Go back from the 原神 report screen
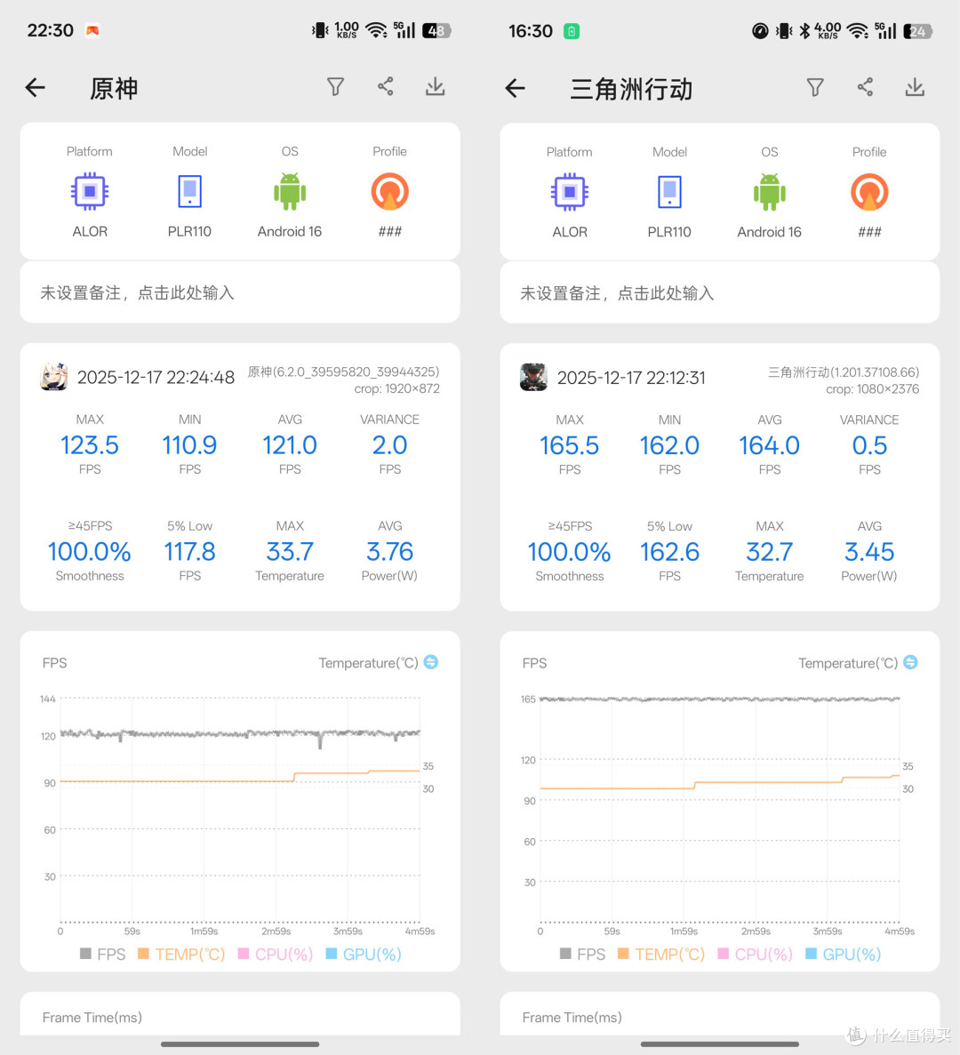960x1055 pixels. [35, 87]
